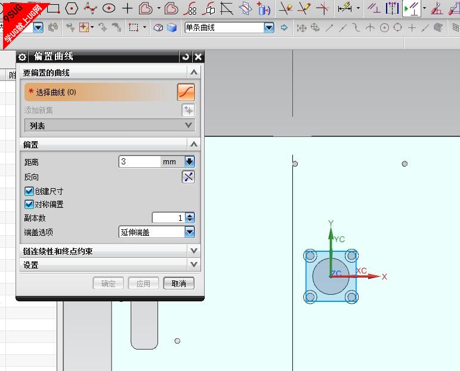Click the blue solid cube icon
The height and width of the screenshot is (371, 460).
point(172,27)
